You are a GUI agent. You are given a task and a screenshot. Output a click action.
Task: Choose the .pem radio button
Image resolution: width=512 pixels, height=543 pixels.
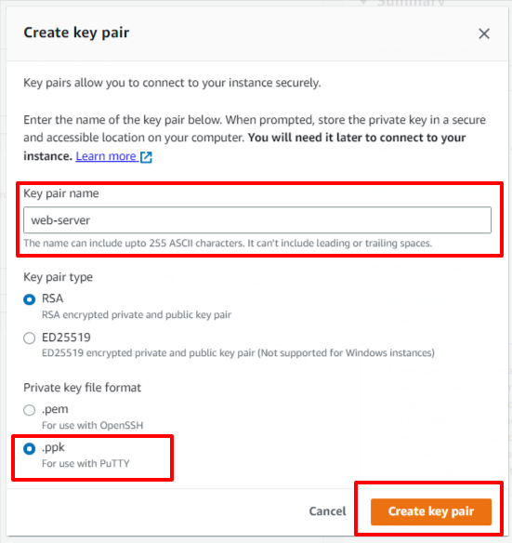[x=30, y=410]
